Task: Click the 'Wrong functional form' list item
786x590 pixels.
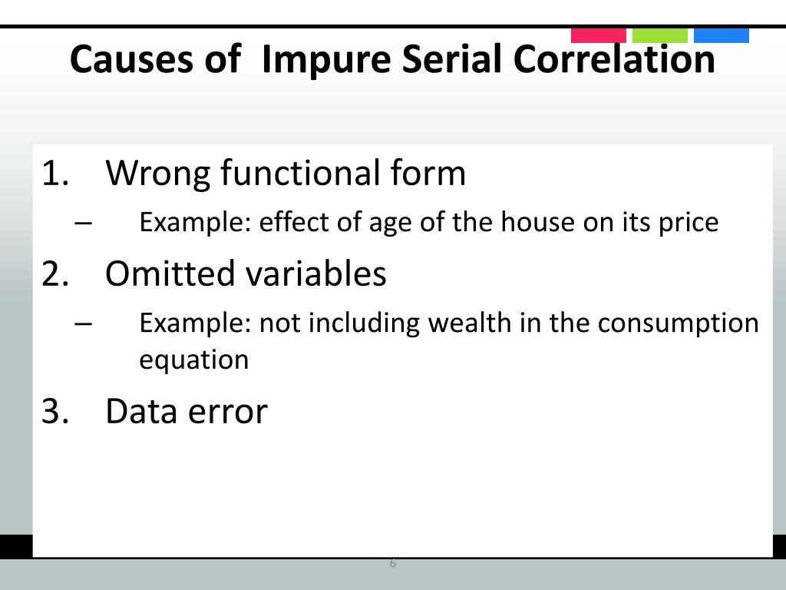Action: (286, 173)
